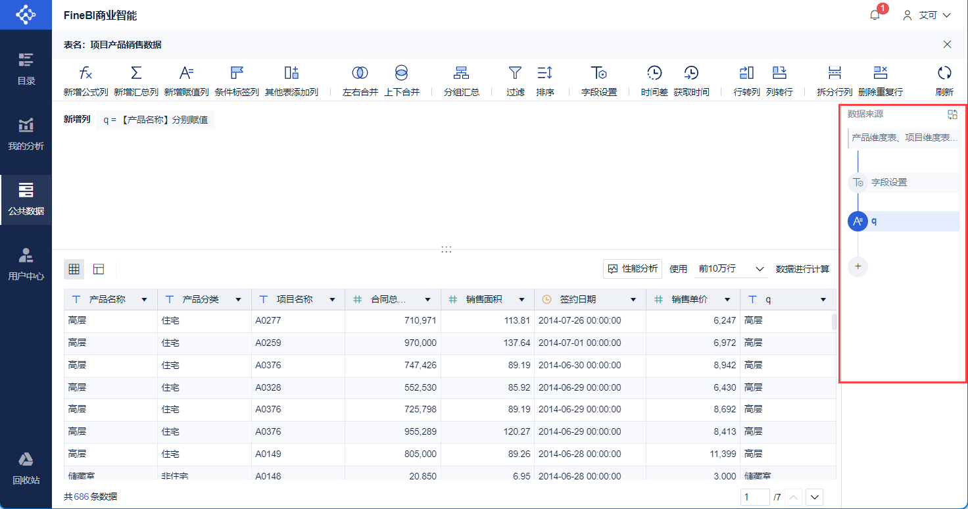Click the 137.64 sales area cell

[487, 343]
